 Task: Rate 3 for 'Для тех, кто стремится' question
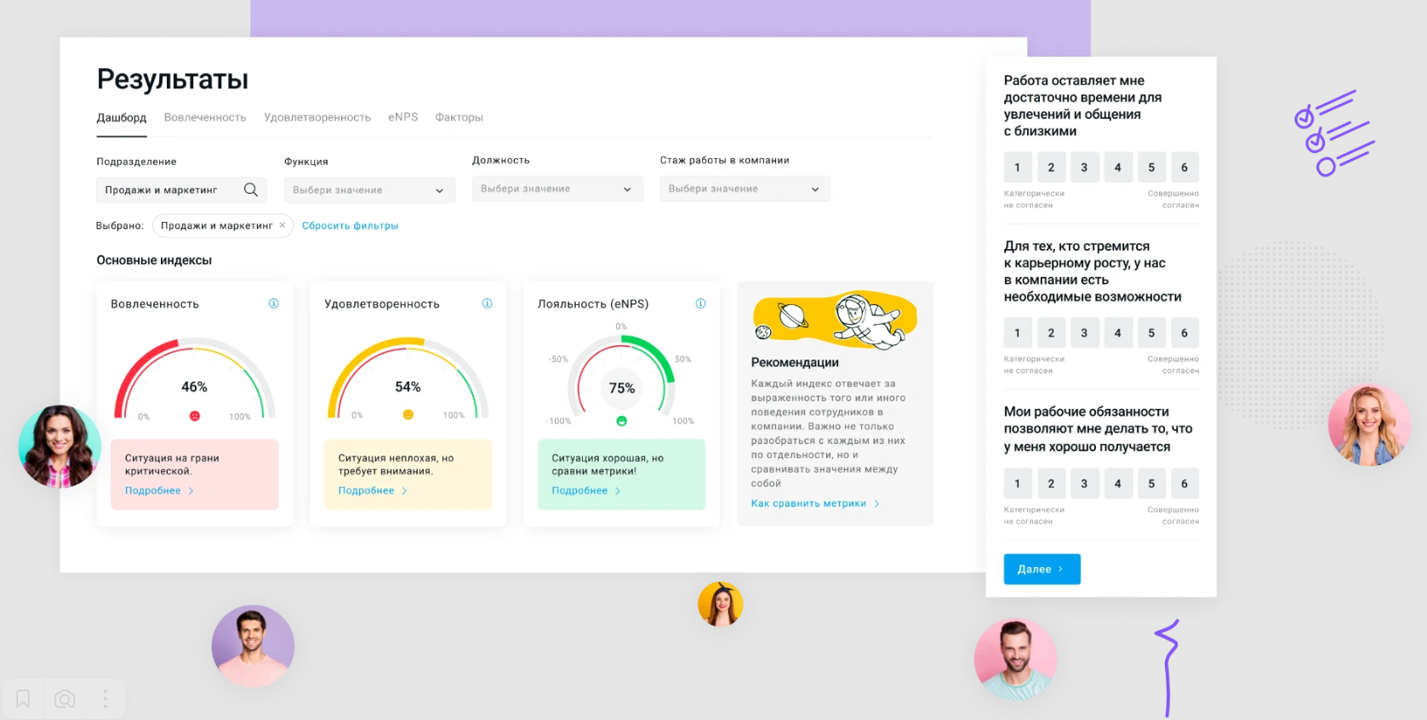1084,333
